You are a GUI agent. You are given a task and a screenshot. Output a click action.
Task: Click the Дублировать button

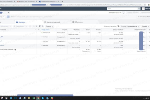(x=4, y=26)
